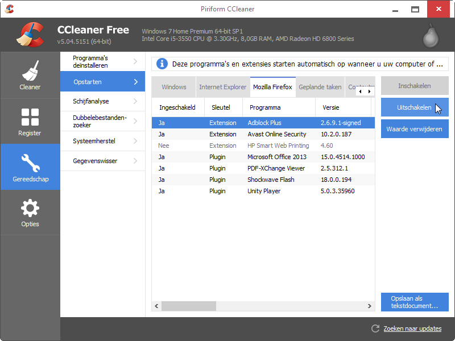455x341 pixels.
Task: Sort by Programma column header
Action: (x=279, y=107)
